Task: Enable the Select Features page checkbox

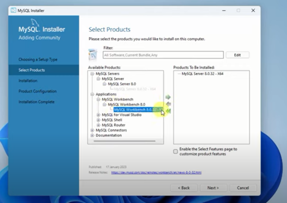Action: (x=175, y=151)
